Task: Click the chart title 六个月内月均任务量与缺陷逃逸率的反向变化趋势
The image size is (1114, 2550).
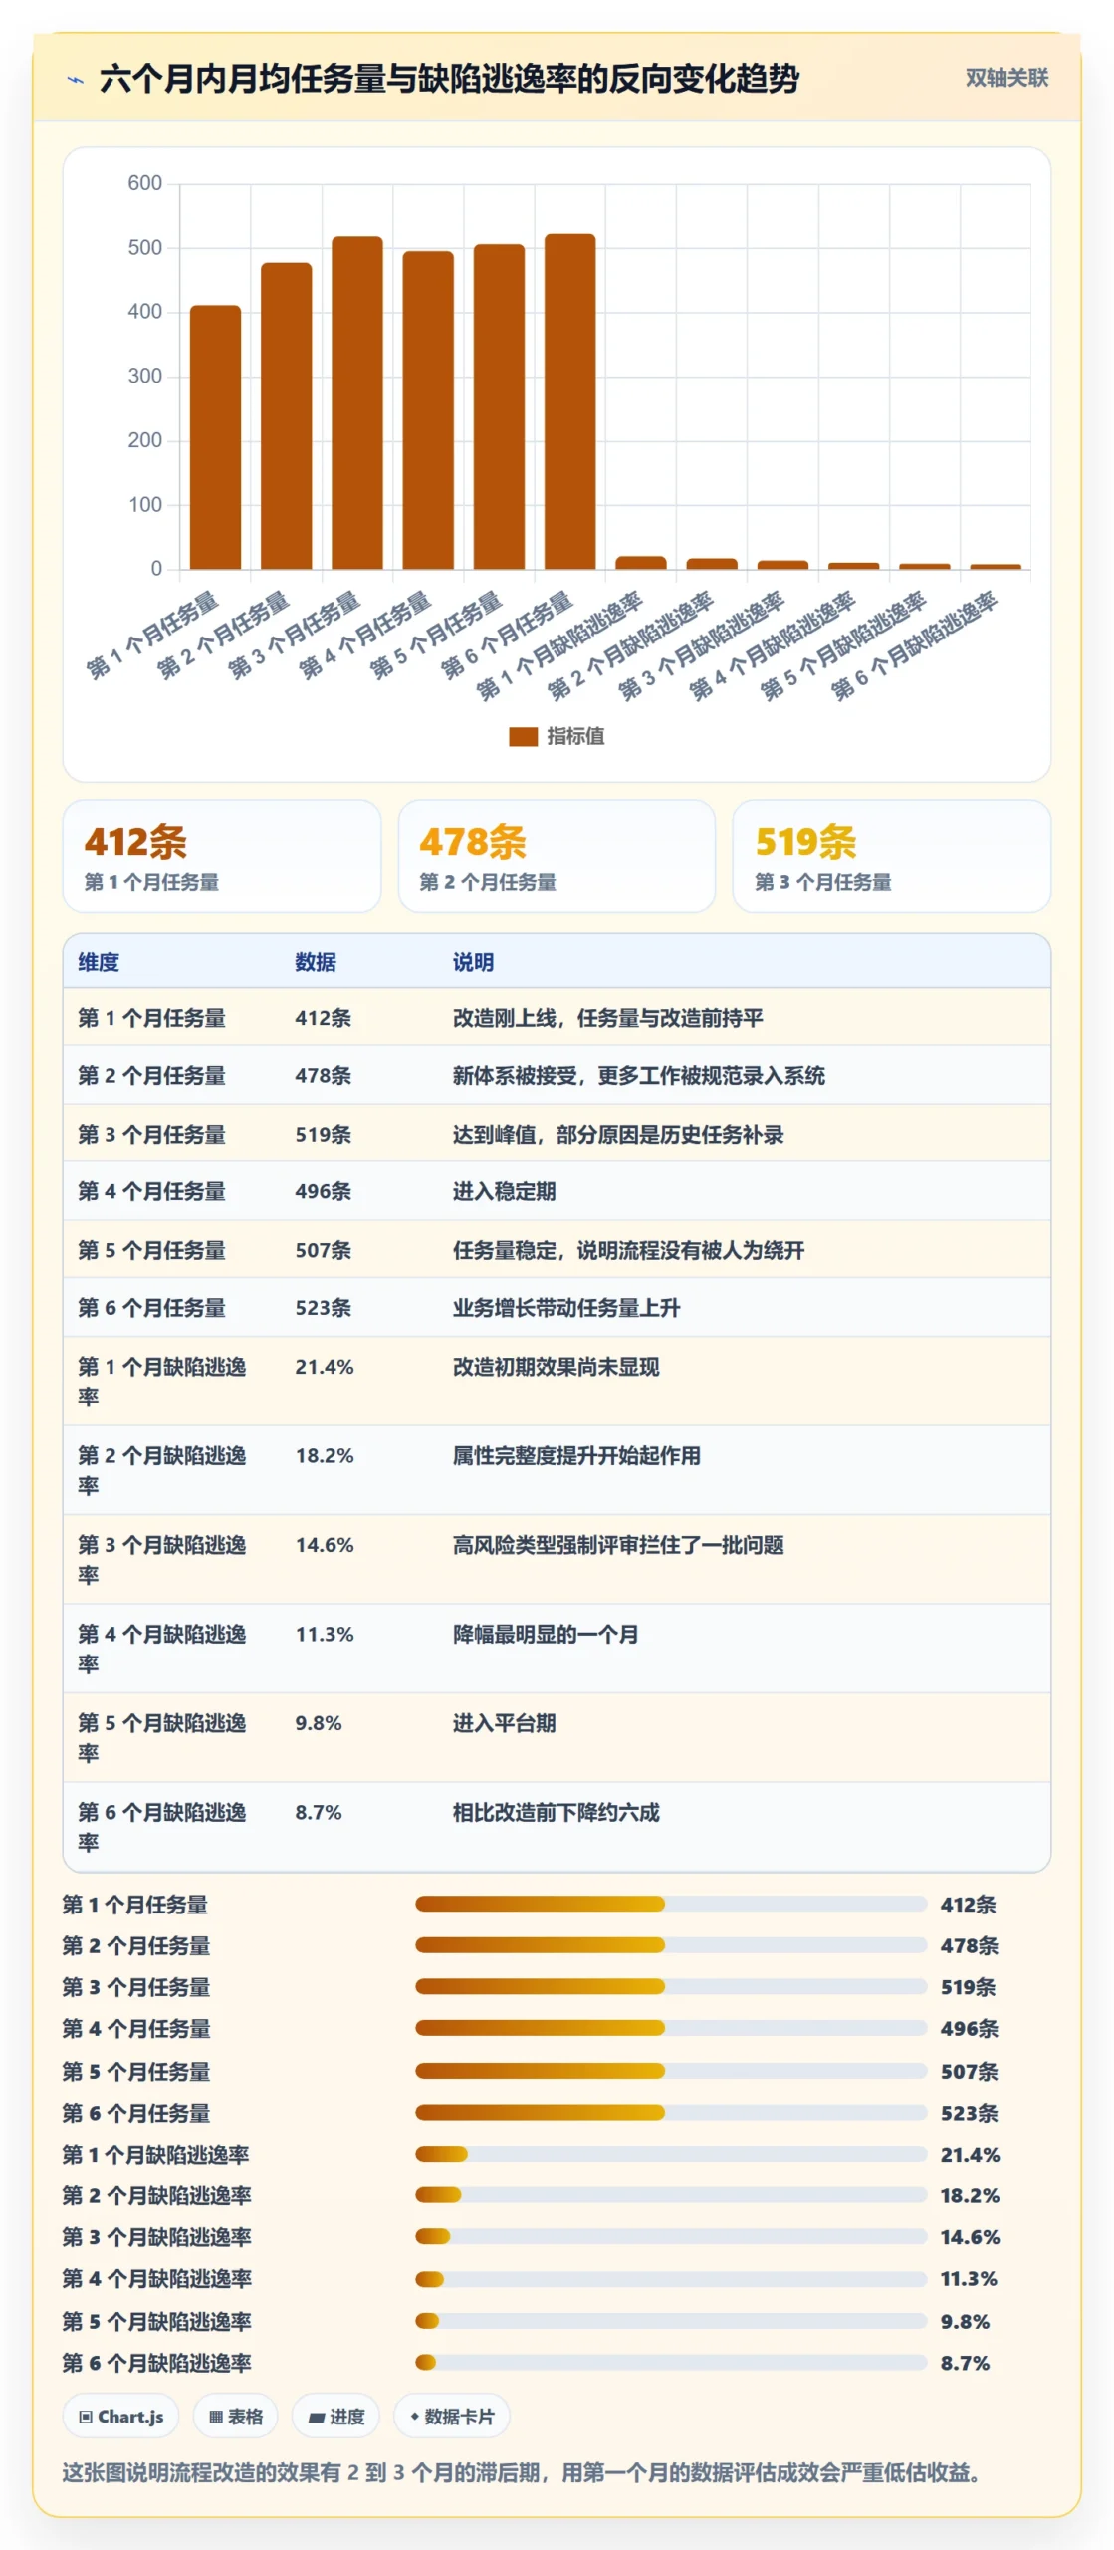Action: pyautogui.click(x=449, y=79)
